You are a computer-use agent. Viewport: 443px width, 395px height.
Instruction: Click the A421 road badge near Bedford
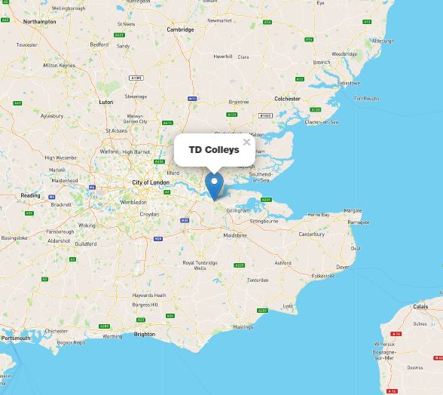pos(119,35)
